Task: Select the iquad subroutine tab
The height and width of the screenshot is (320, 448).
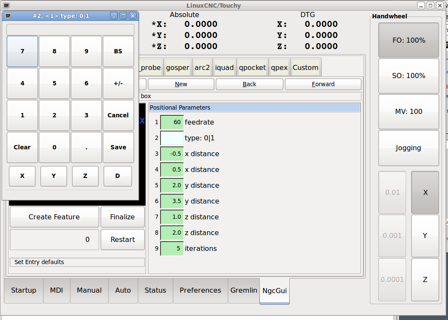Action: click(224, 68)
